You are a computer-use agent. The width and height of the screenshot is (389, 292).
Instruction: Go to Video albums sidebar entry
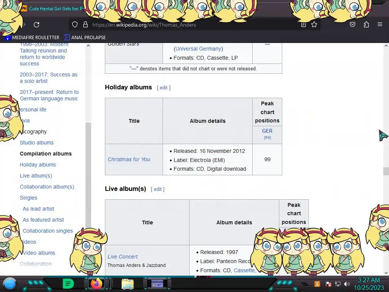point(39,253)
